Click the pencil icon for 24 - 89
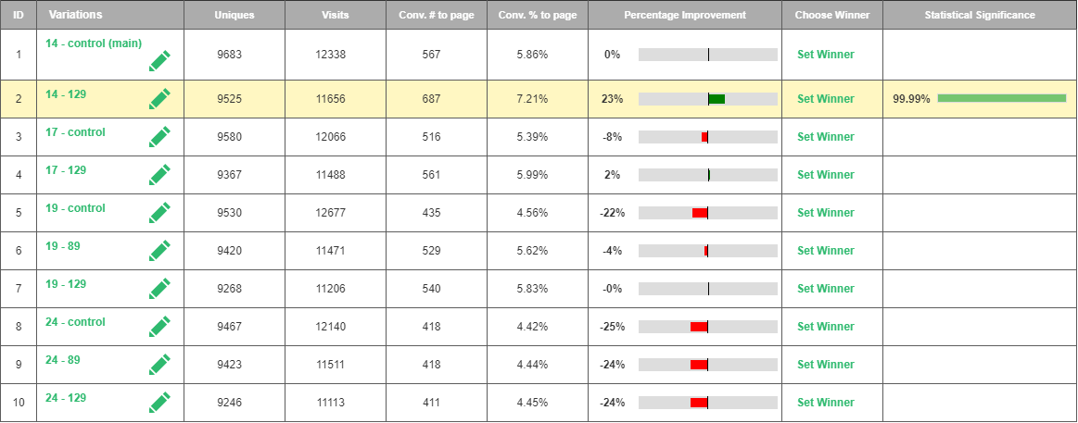The width and height of the screenshot is (1078, 423). pos(159,365)
